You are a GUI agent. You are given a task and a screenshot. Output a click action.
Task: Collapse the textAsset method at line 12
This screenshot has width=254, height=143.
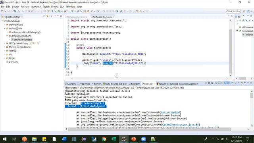click(x=70, y=45)
